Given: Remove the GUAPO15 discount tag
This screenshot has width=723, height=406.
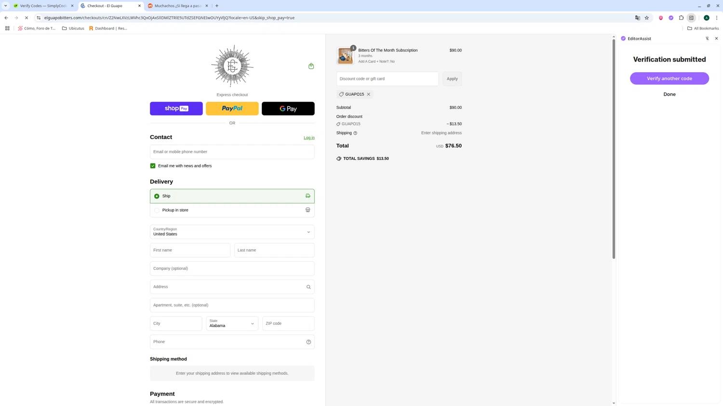Looking at the screenshot, I should pos(369,94).
